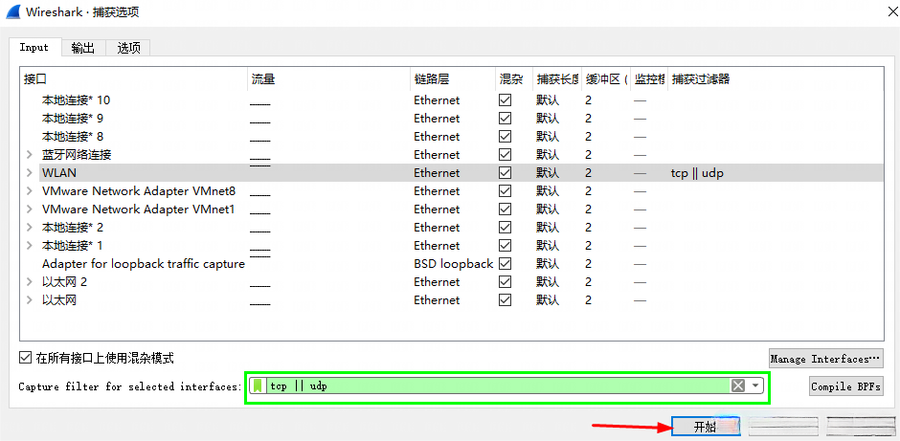The height and width of the screenshot is (441, 900).
Task: Toggle promiscuous checkbox for 本地连接* 10
Action: (506, 100)
